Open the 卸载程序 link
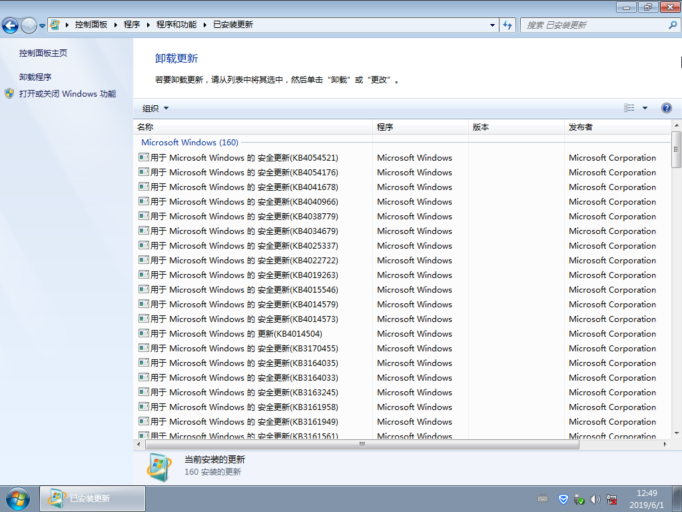Image resolution: width=682 pixels, height=512 pixels. point(35,77)
